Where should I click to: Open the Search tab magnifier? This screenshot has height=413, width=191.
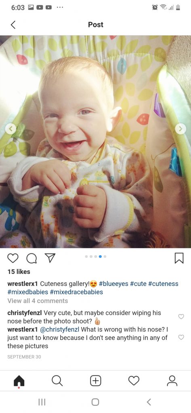coord(57,381)
